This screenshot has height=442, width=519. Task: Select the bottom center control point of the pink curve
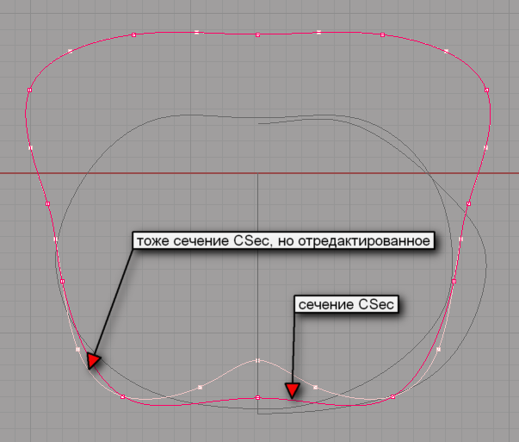258,397
